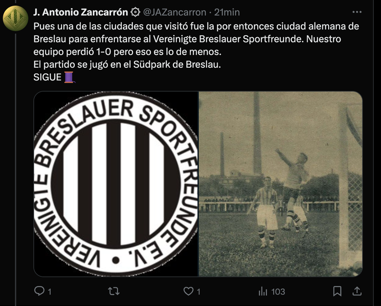Viewport: 381px width, 306px height.
Task: Open the J. Antonio Zancarrón display name
Action: point(80,12)
